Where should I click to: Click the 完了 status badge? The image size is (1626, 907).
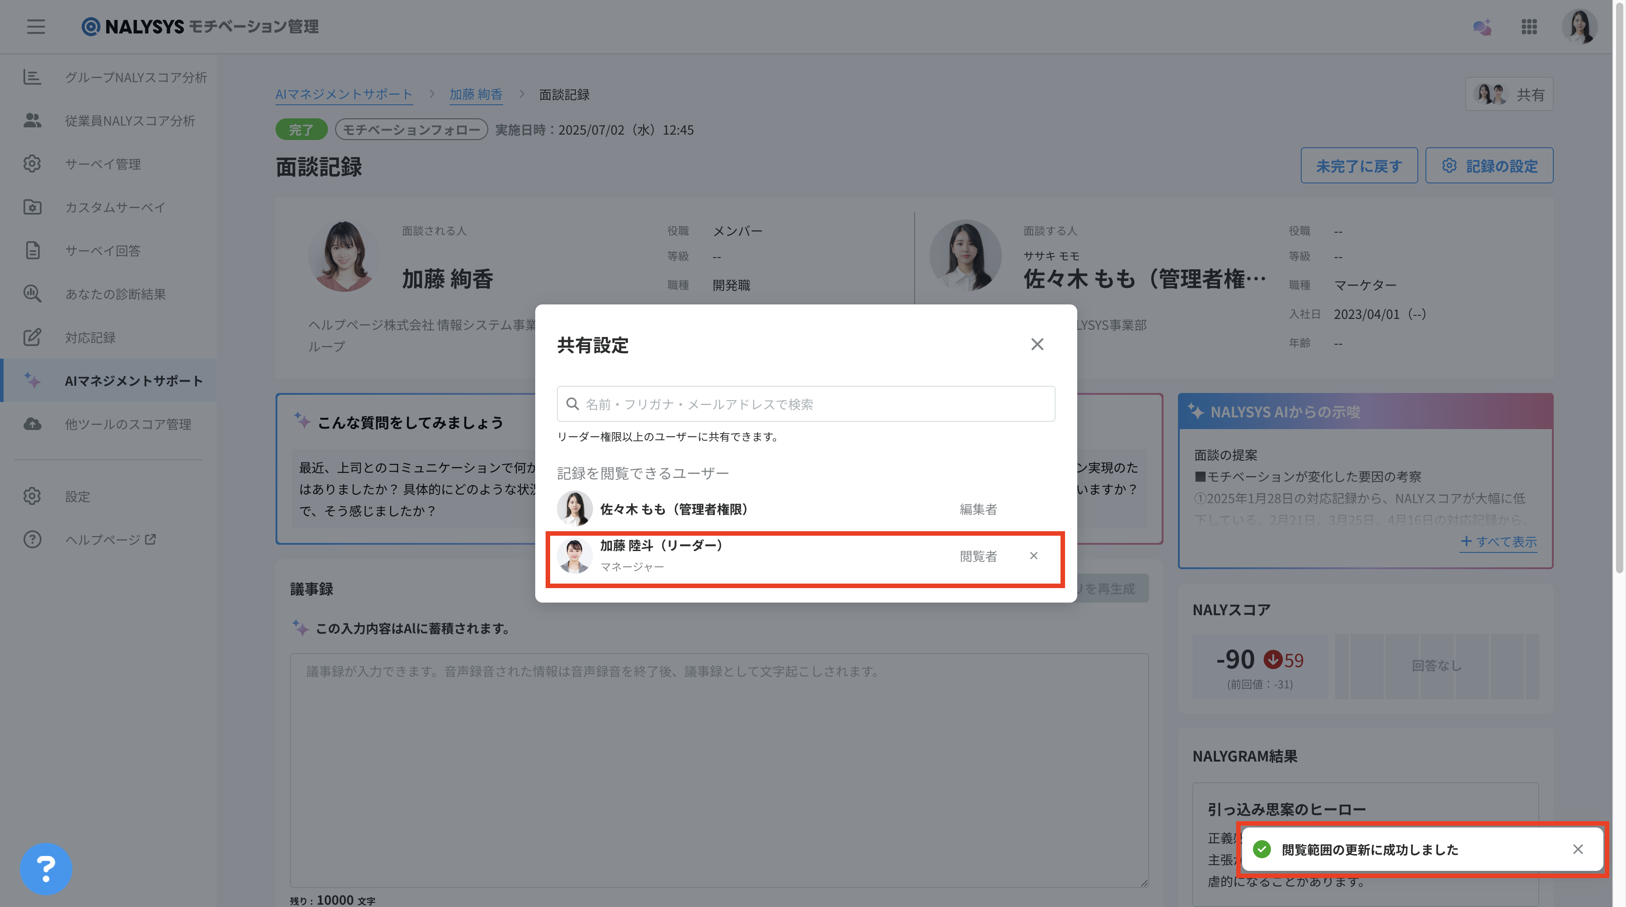(x=301, y=130)
